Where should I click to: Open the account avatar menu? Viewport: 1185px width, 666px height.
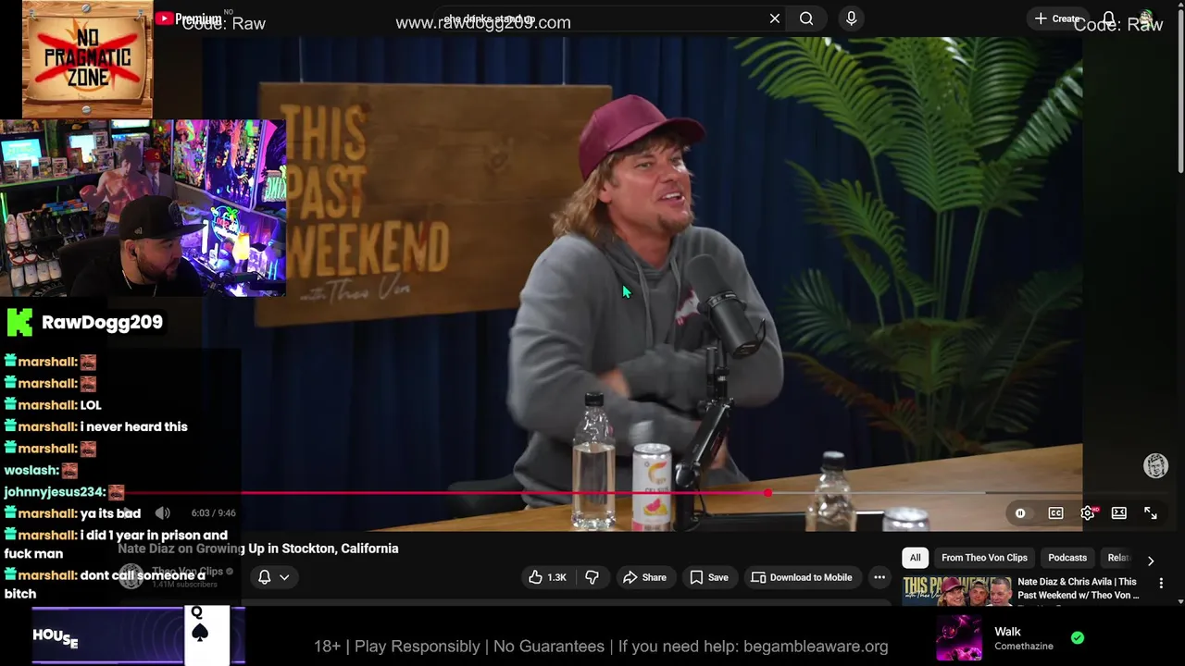[1147, 18]
